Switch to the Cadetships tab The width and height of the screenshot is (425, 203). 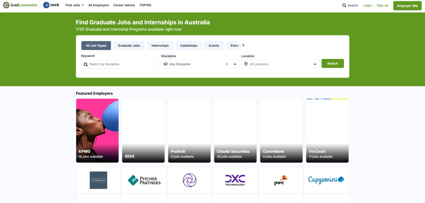189,46
